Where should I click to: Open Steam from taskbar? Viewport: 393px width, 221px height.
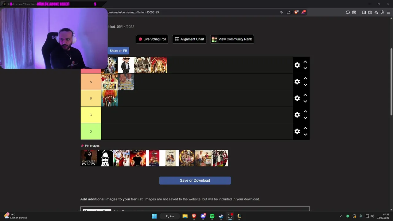point(221,216)
